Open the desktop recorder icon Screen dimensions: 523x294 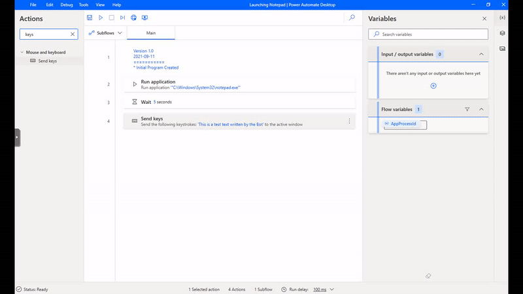click(x=144, y=18)
